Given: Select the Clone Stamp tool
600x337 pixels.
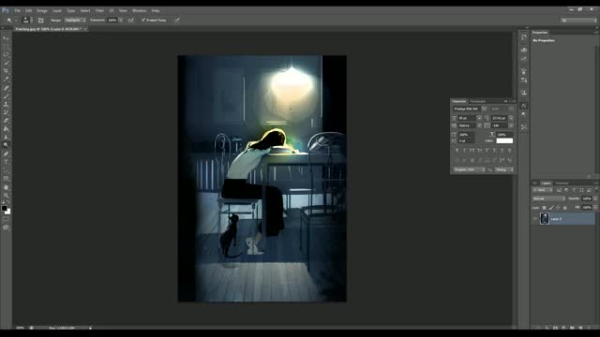Looking at the screenshot, I should [6, 104].
